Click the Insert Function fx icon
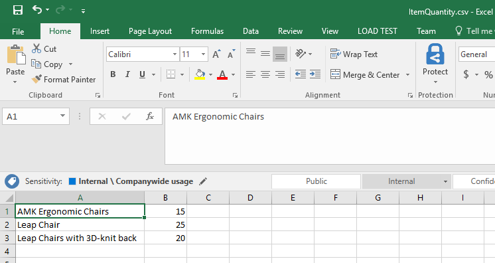The image size is (495, 263). click(x=150, y=116)
